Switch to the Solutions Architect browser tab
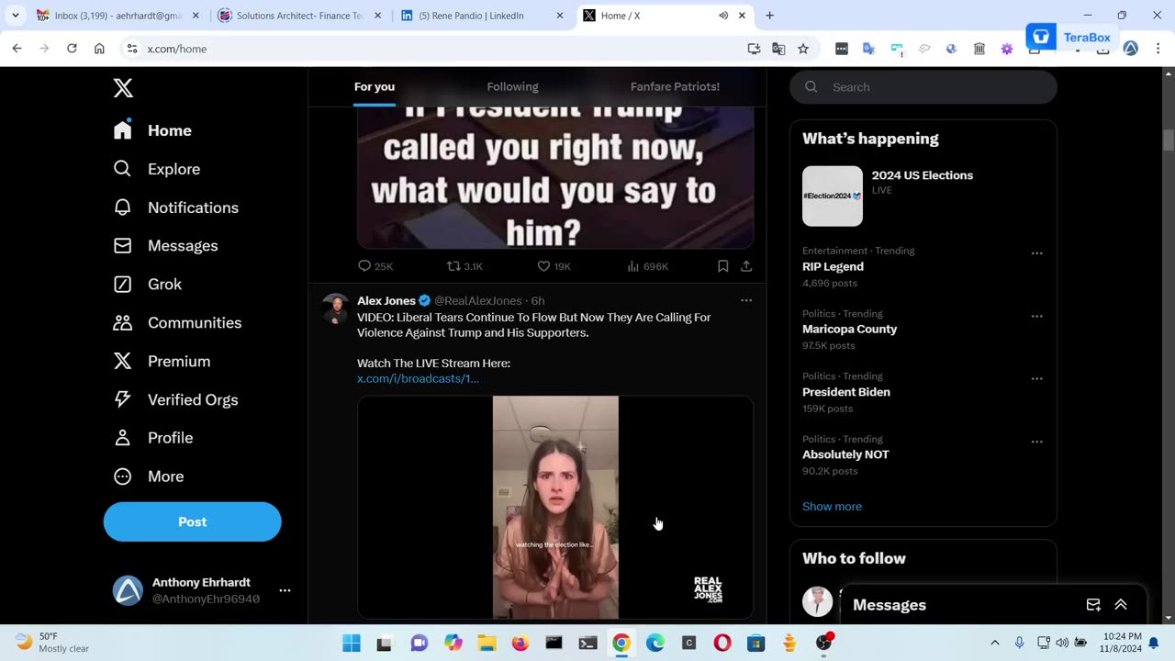Image resolution: width=1175 pixels, height=661 pixels. (x=300, y=16)
